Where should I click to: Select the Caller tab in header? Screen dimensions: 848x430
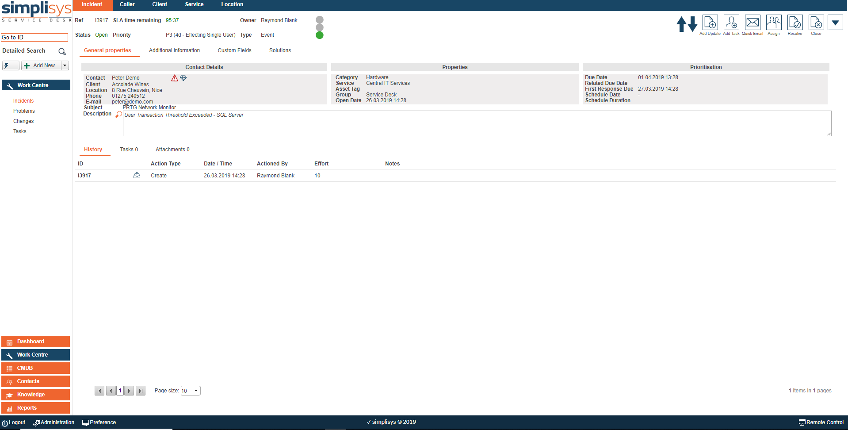(127, 4)
